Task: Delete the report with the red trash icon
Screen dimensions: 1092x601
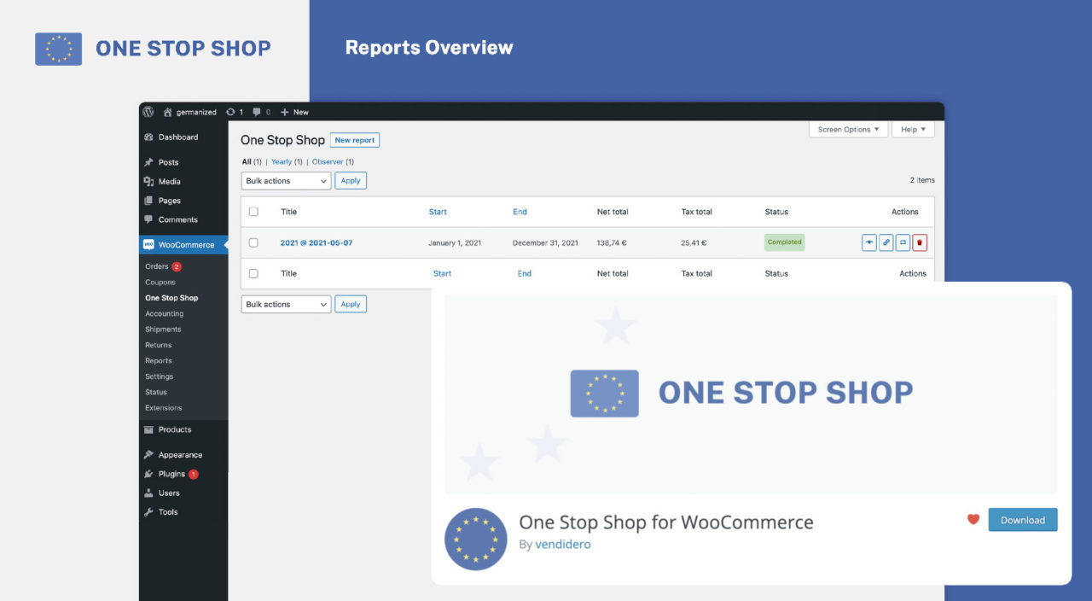Action: point(920,242)
